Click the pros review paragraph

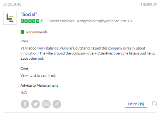click(88, 53)
